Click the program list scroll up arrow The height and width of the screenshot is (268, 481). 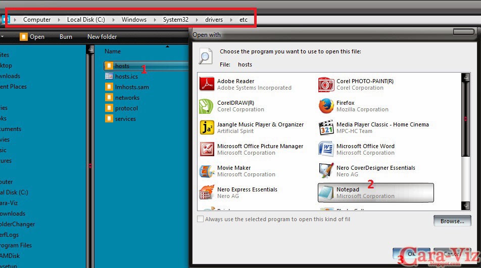pyautogui.click(x=466, y=77)
